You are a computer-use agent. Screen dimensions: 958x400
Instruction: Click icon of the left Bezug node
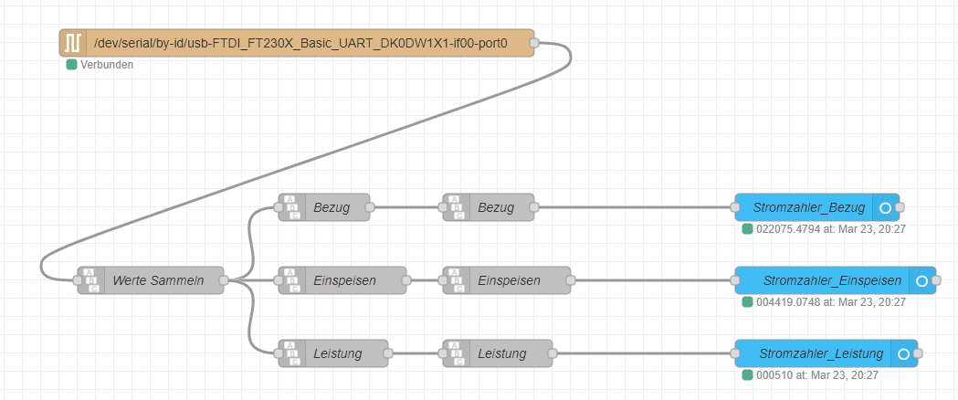coord(291,207)
